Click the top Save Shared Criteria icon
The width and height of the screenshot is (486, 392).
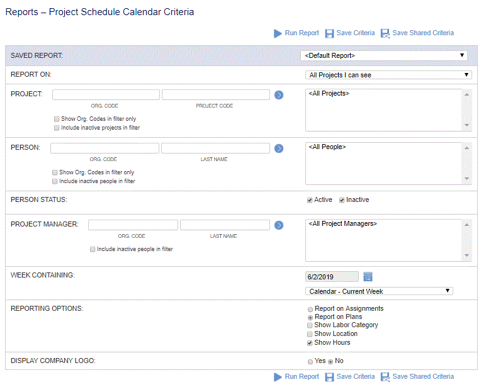[x=385, y=33]
